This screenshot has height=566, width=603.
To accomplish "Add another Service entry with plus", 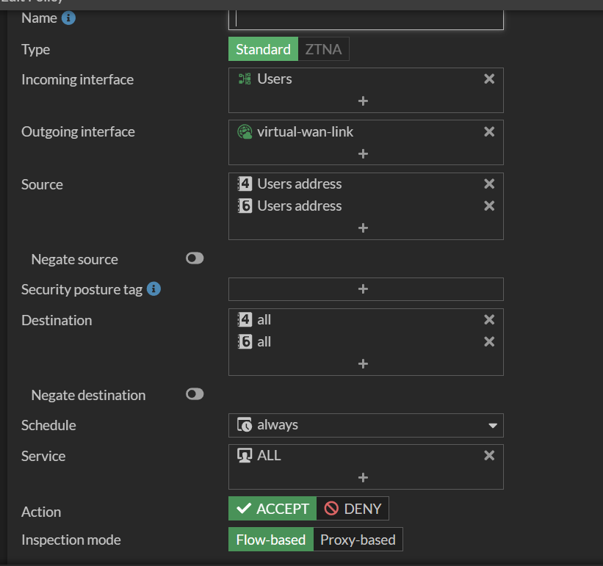I will click(363, 477).
